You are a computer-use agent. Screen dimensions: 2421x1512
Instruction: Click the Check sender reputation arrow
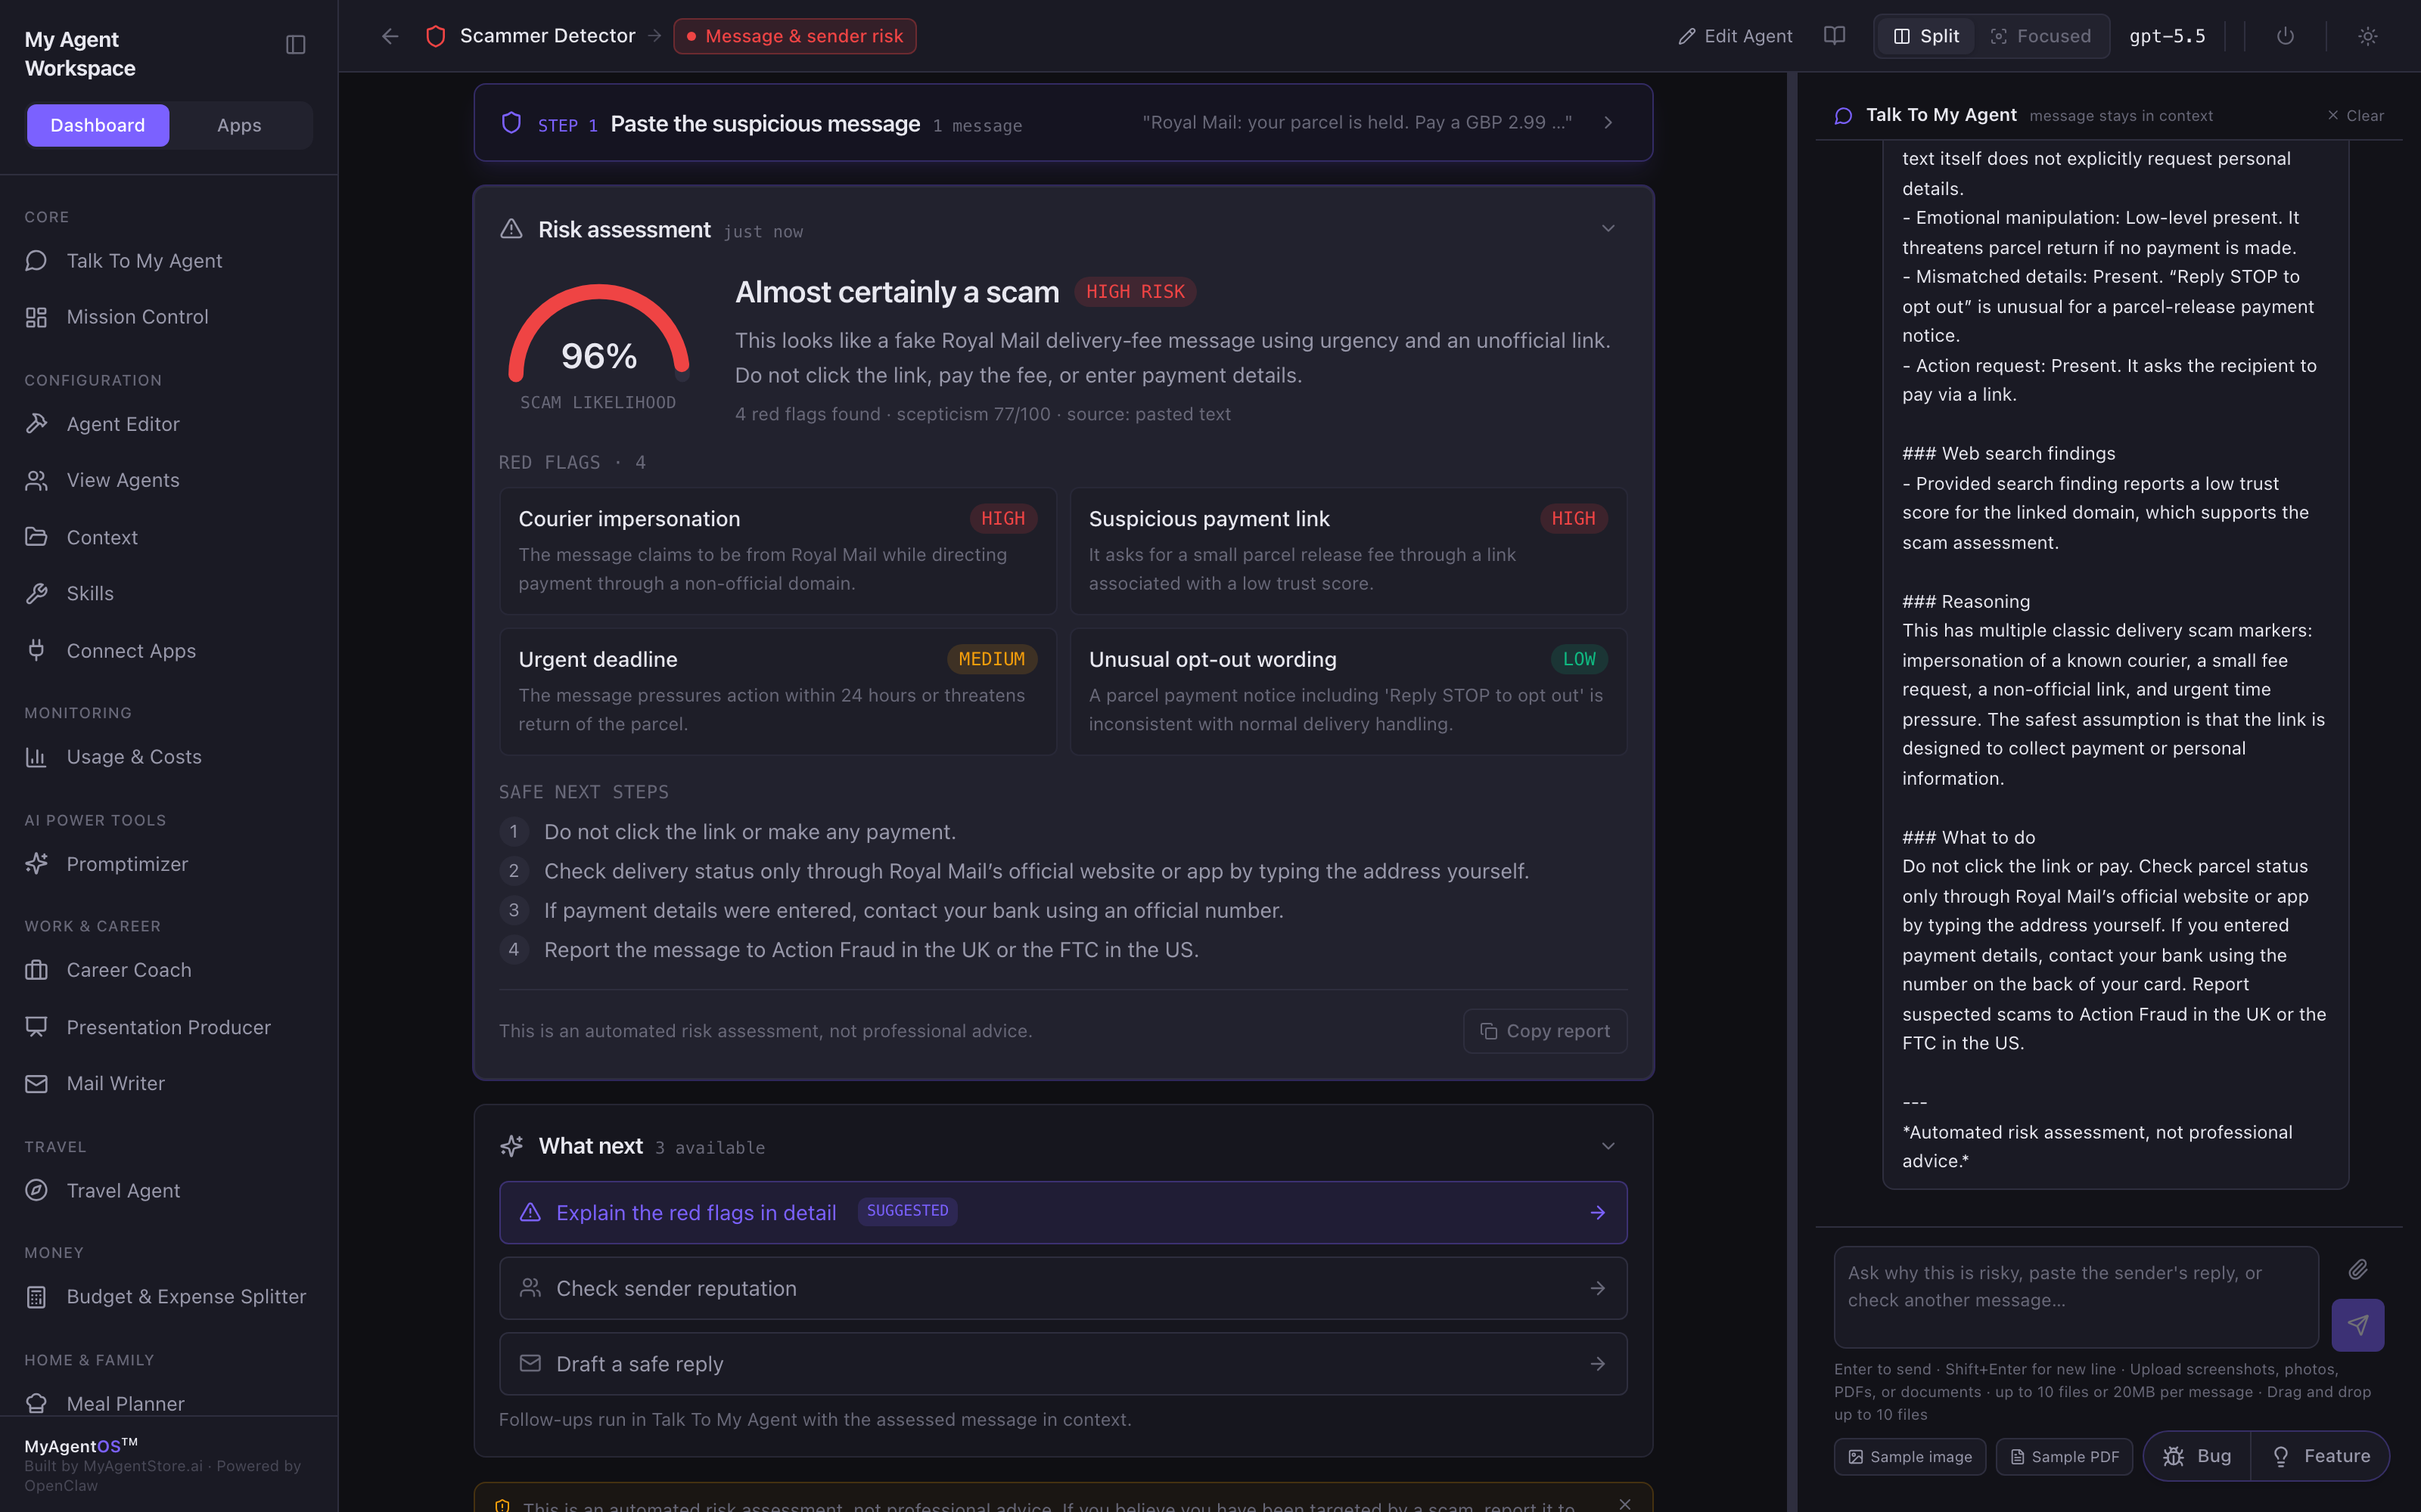tap(1598, 1288)
